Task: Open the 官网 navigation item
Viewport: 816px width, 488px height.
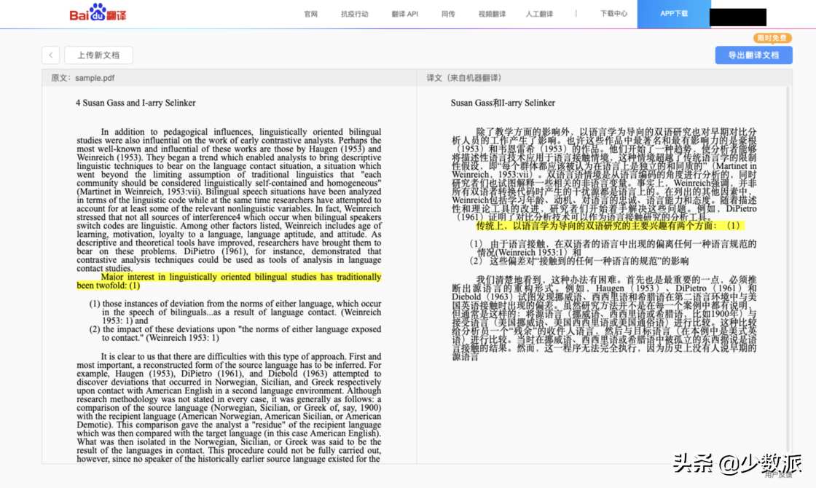Action: point(311,14)
